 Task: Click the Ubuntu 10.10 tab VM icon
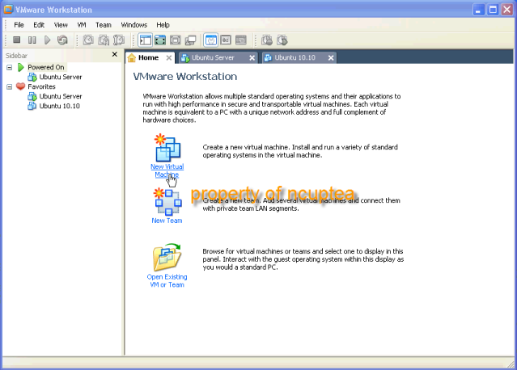tap(268, 58)
